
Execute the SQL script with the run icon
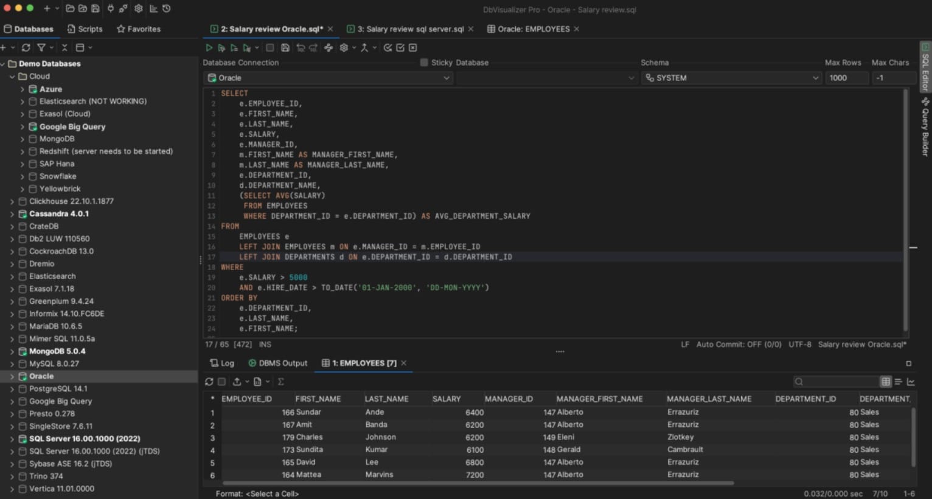[x=209, y=47]
